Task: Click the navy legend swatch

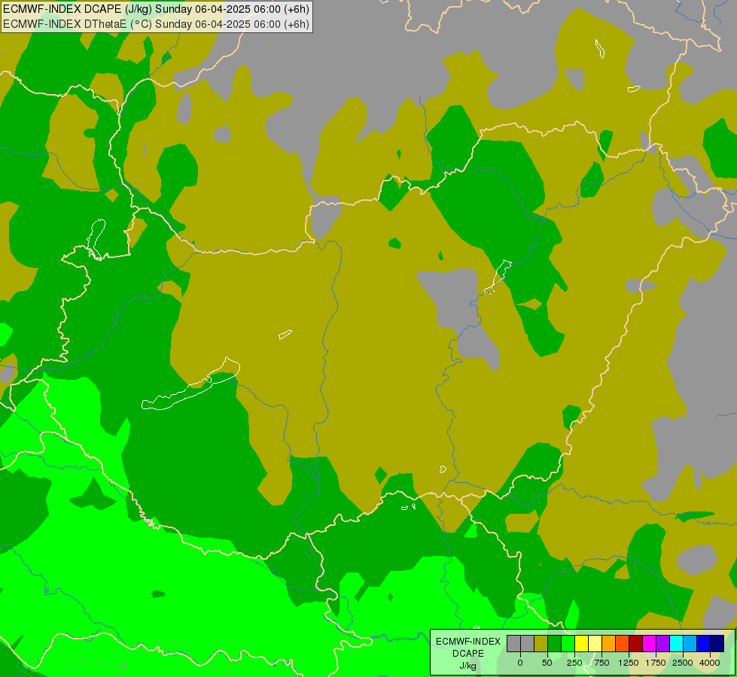Action: [717, 643]
